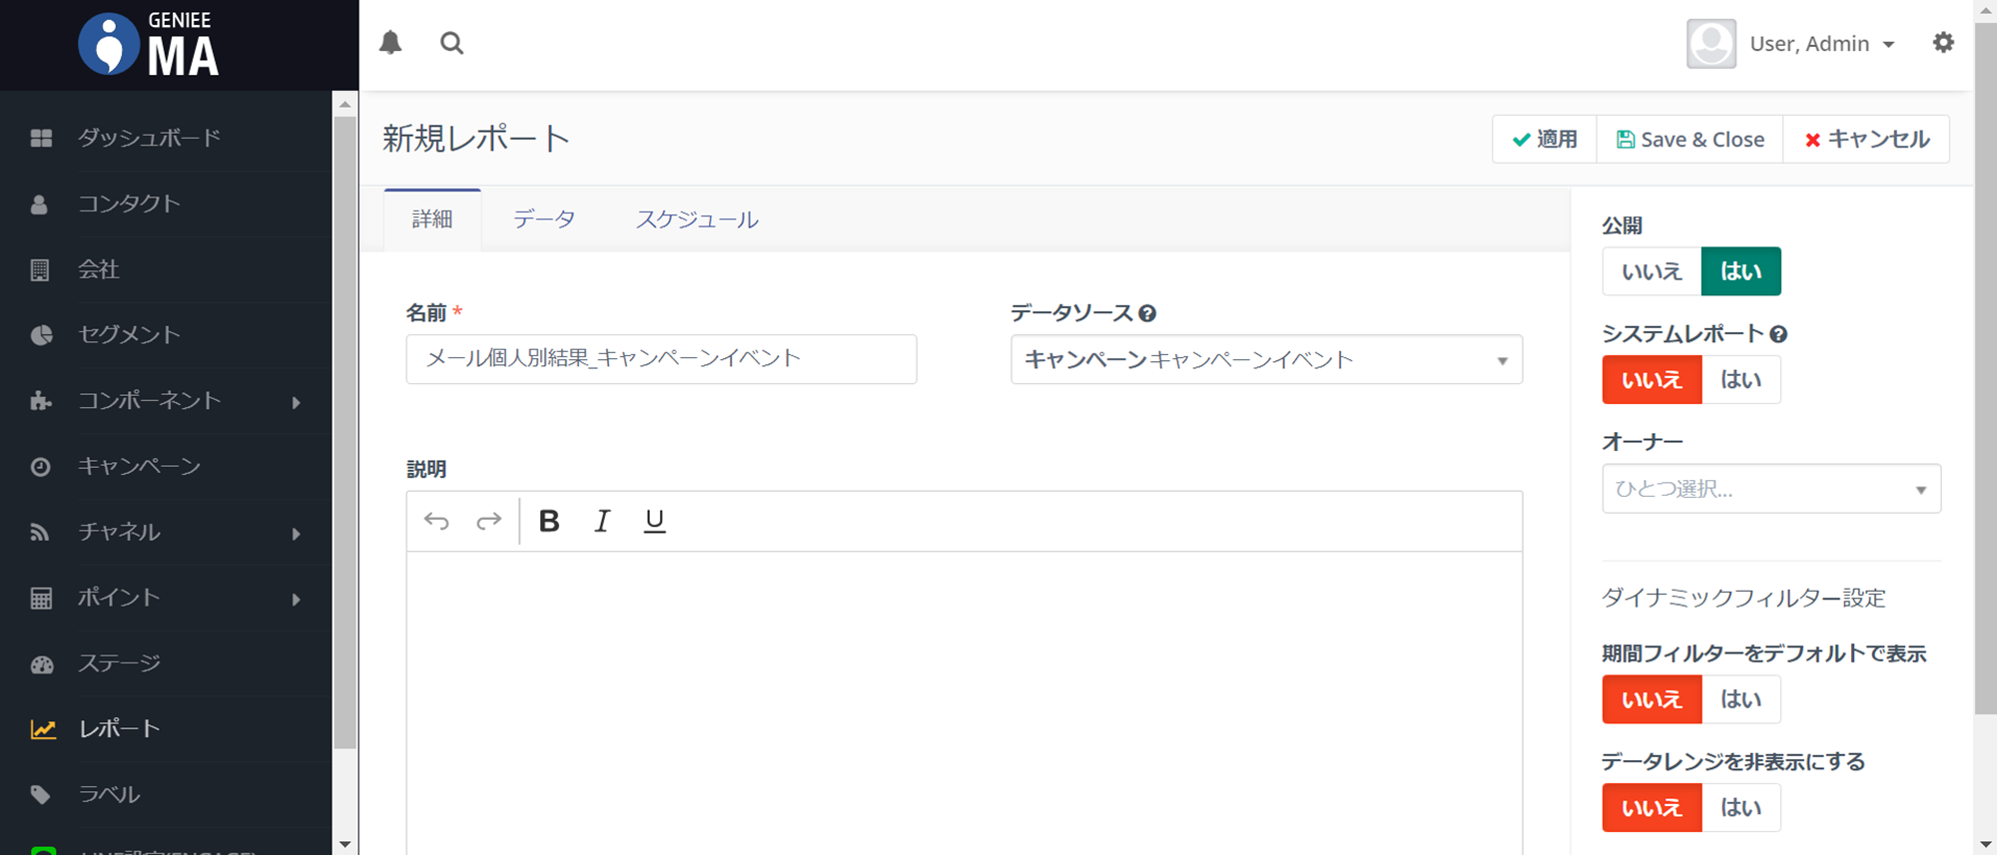Screen dimensions: 1997x855
Task: Click the label tag icon
Action: pos(40,795)
